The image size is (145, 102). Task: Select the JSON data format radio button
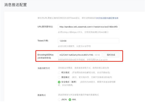click(59, 99)
